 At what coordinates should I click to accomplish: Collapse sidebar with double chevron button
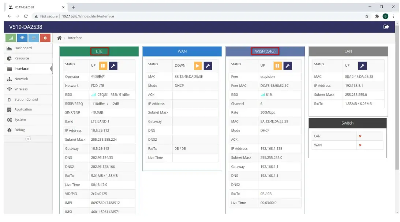tap(28, 139)
